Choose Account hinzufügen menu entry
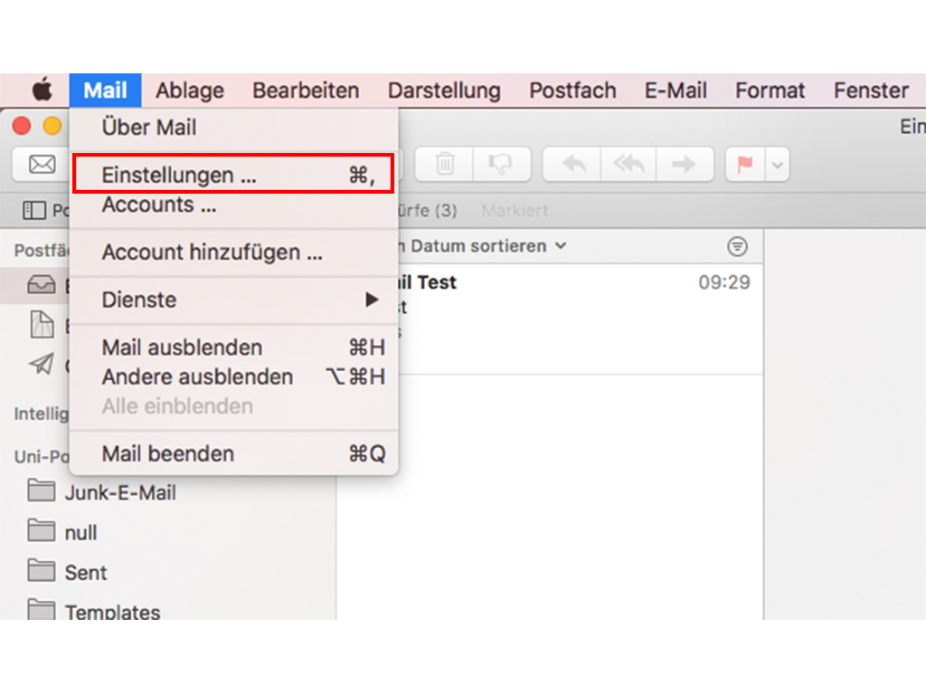Screen dimensions: 926x695 213,252
